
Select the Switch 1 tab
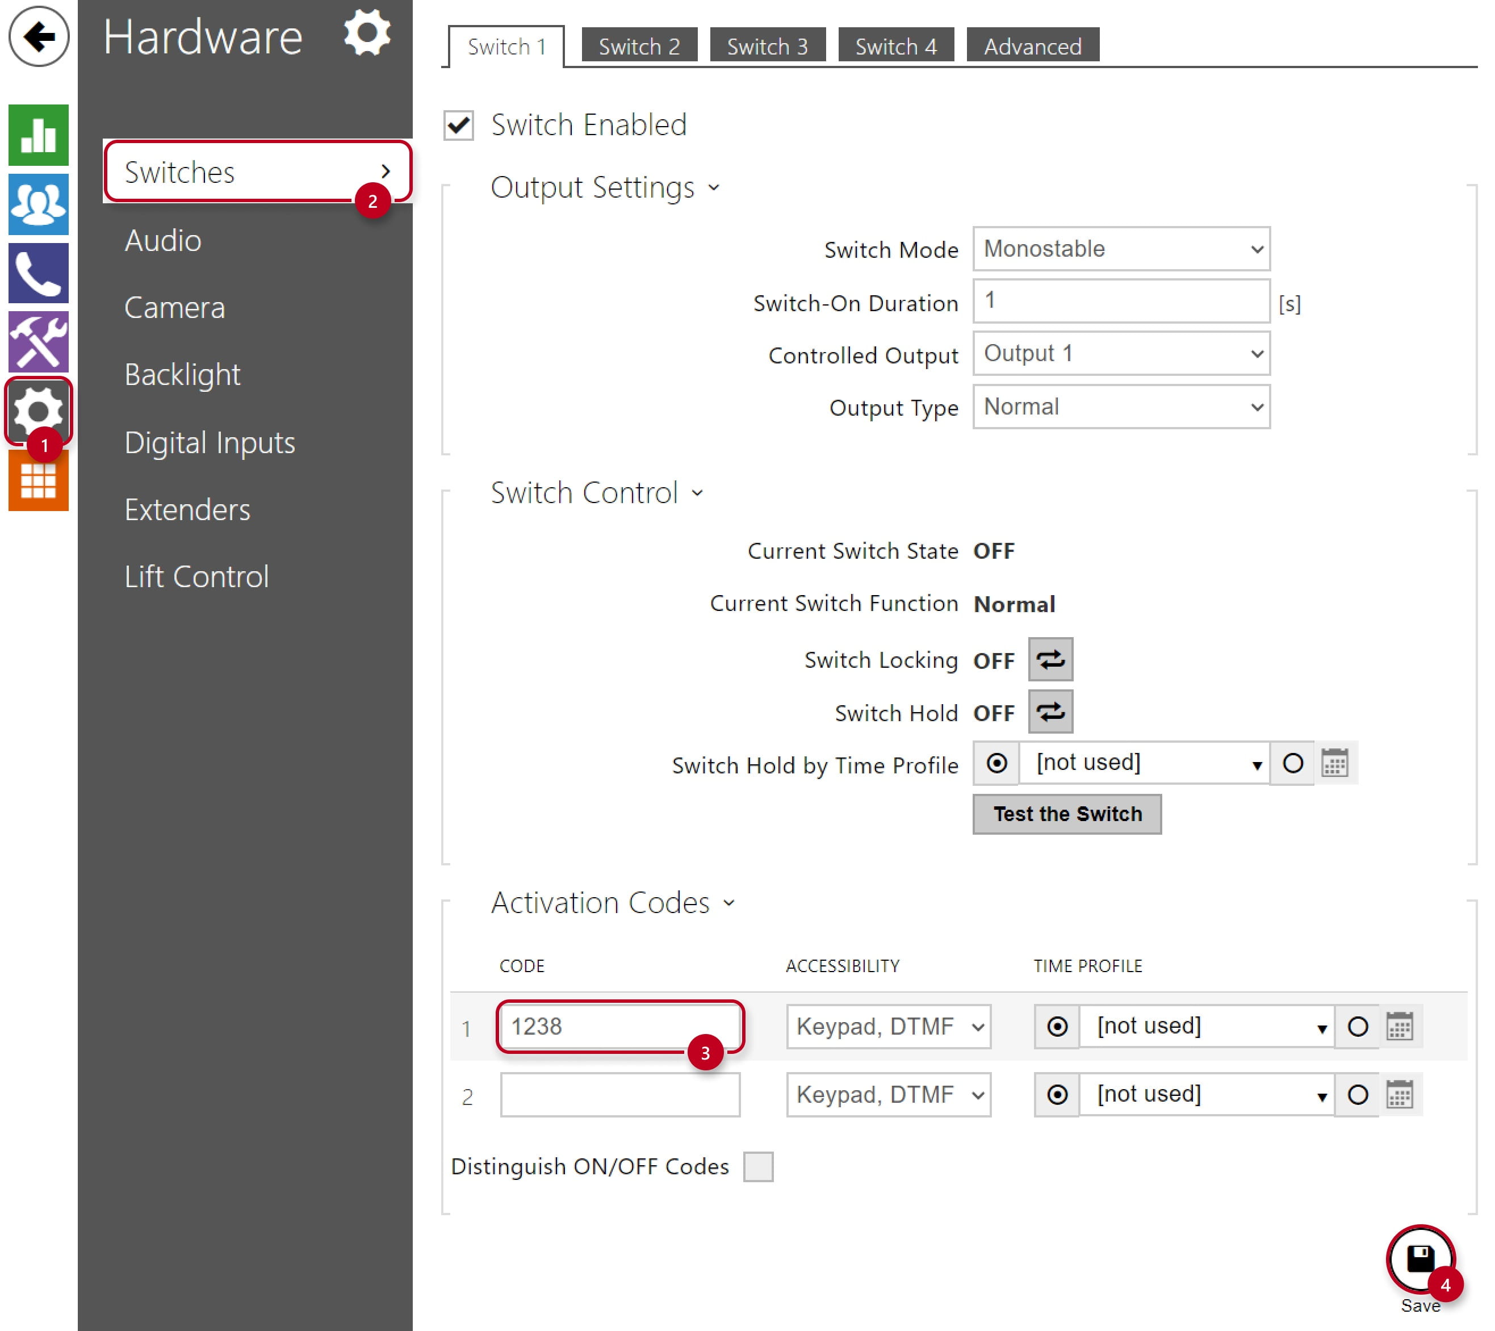(506, 46)
